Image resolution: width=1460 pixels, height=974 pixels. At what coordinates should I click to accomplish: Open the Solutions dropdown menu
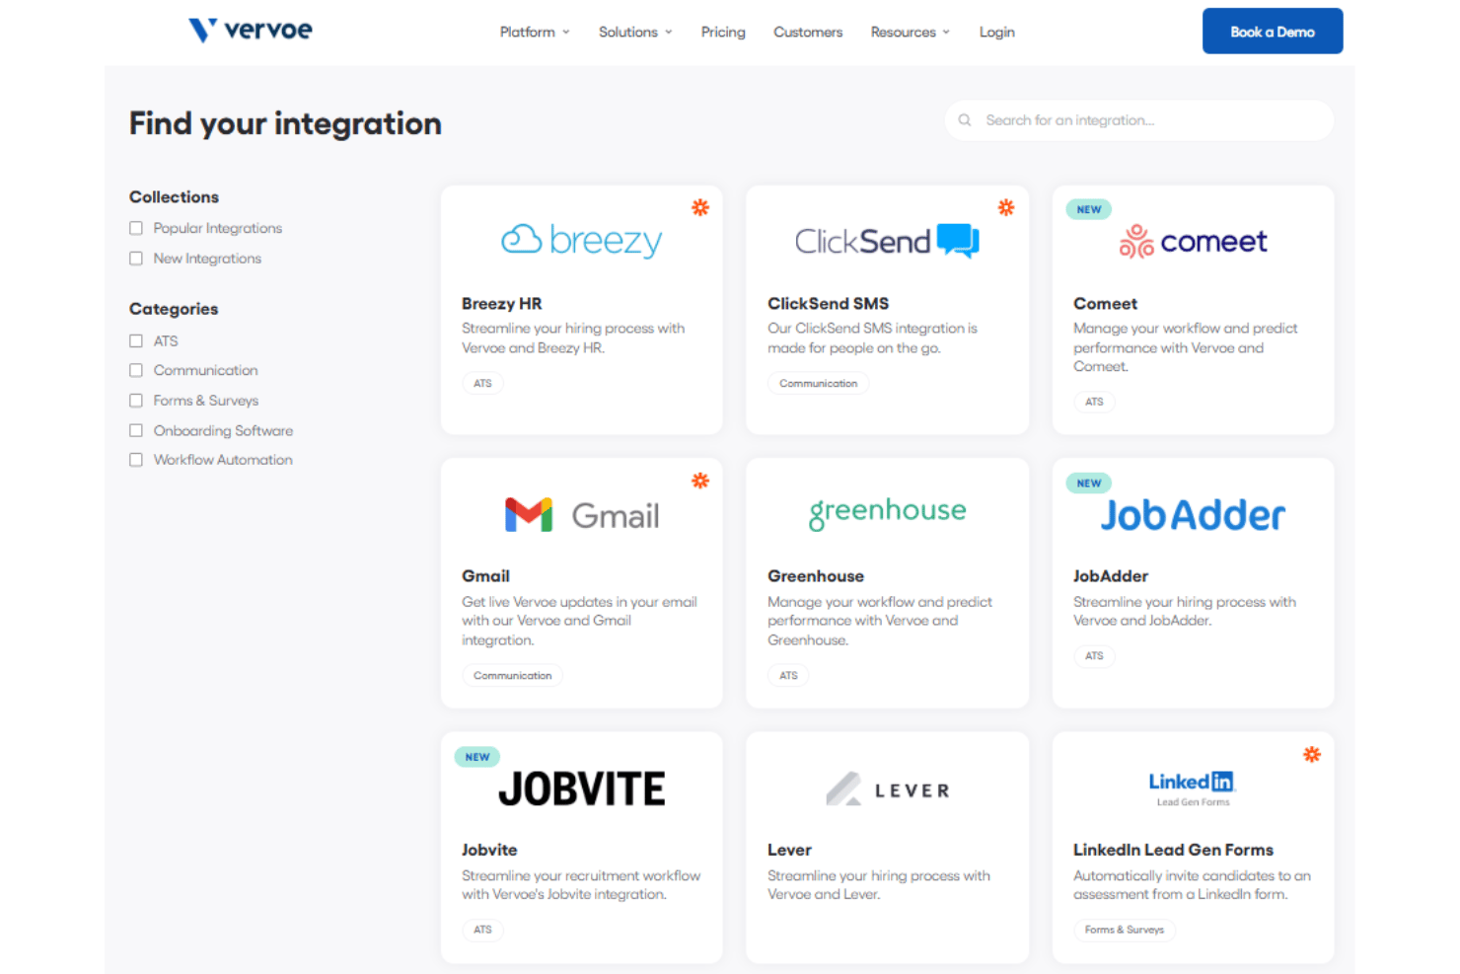point(635,32)
